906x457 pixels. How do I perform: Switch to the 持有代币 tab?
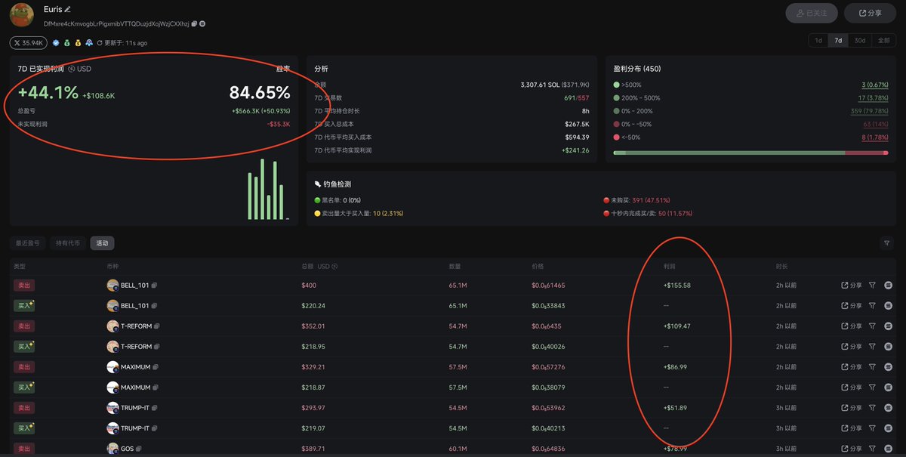click(66, 242)
